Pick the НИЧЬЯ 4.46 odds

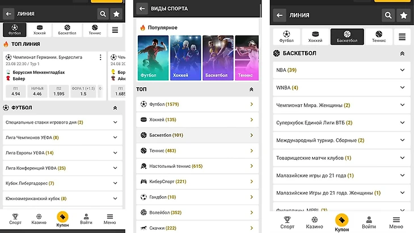(x=37, y=91)
